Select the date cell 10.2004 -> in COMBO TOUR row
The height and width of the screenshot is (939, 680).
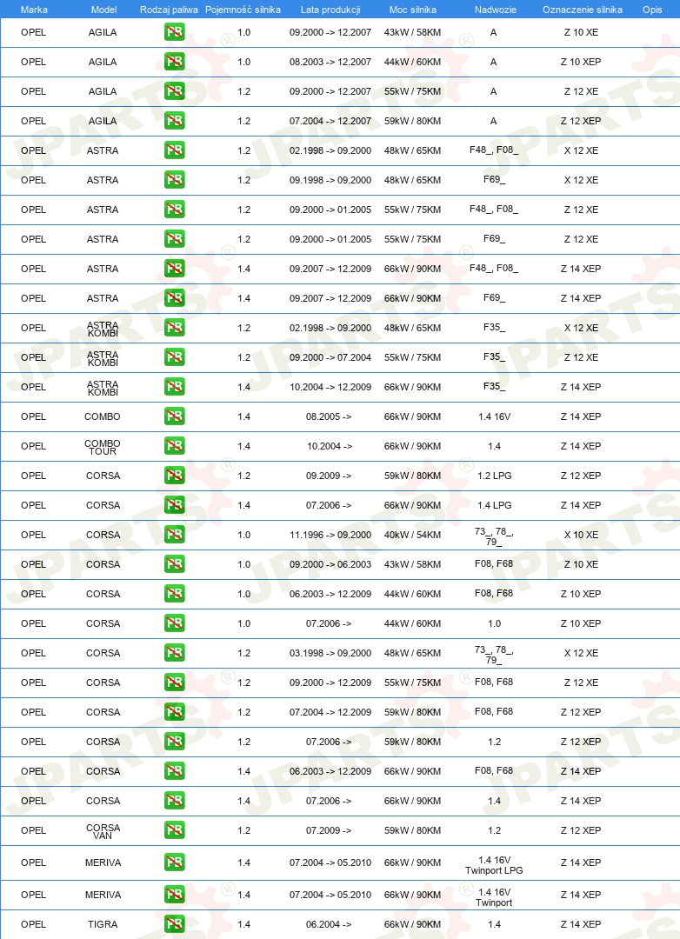coord(329,446)
